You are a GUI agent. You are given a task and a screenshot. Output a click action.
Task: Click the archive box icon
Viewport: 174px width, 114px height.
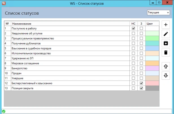point(166,43)
